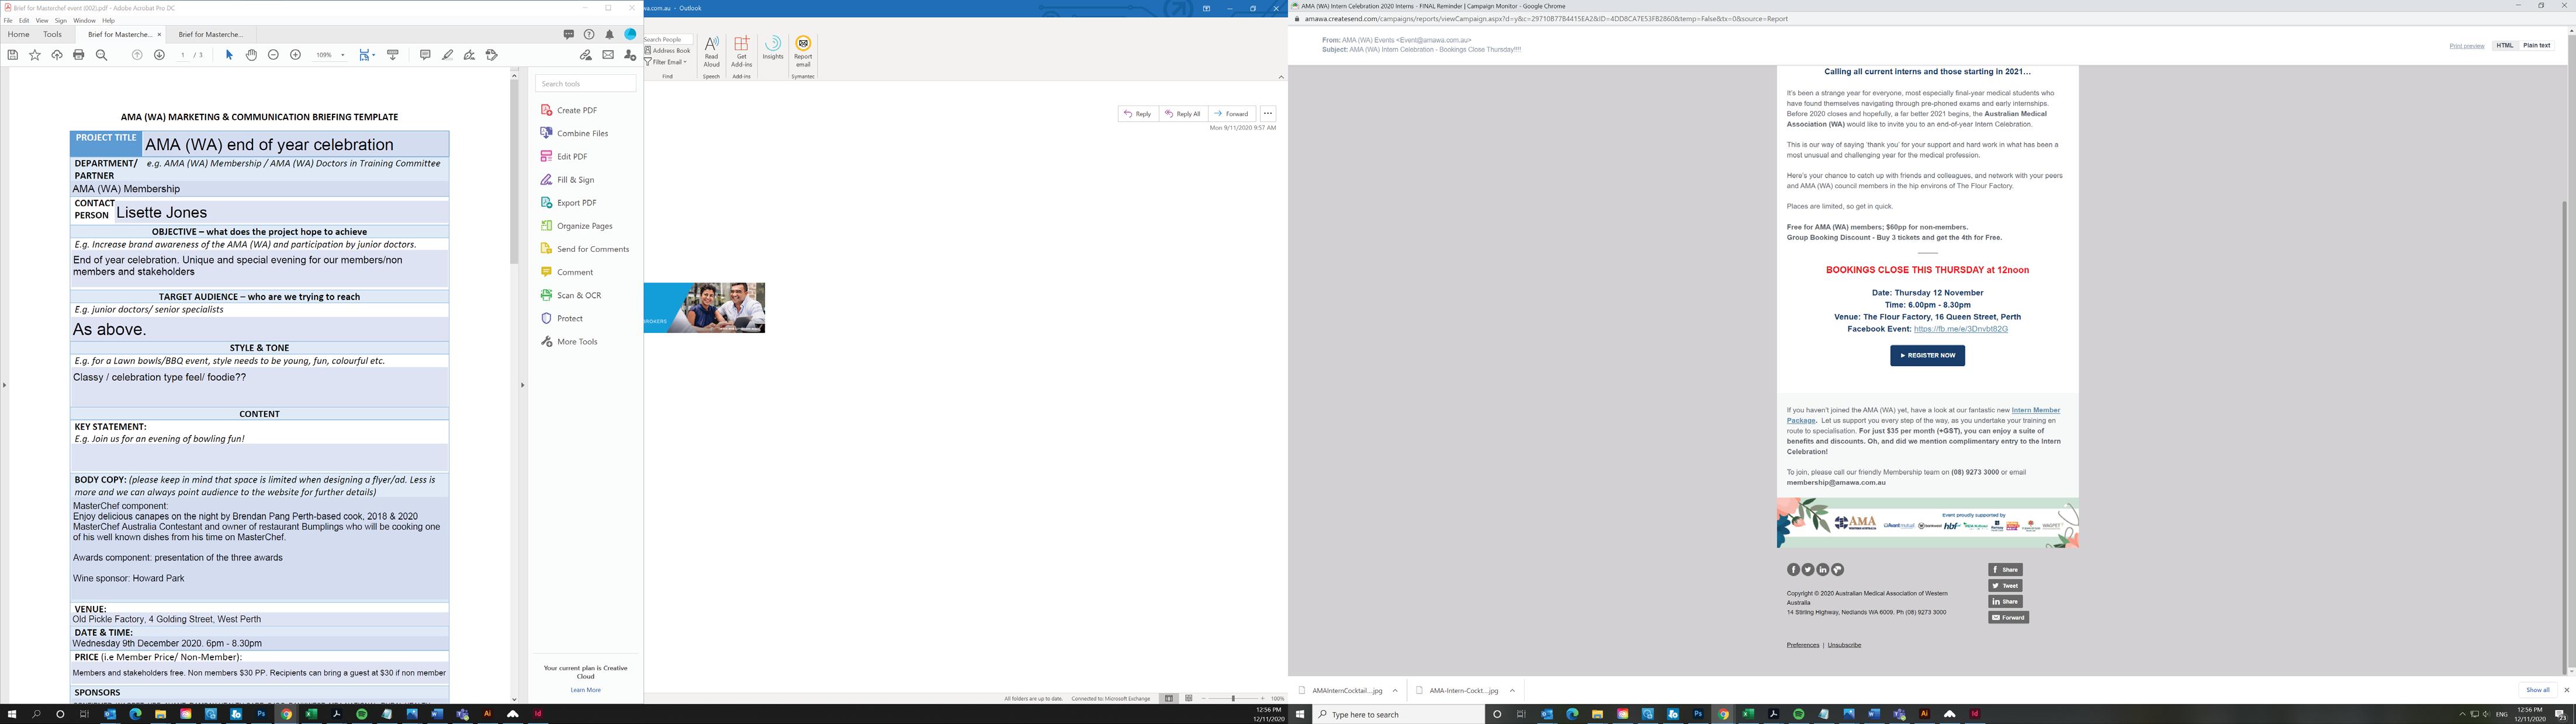Click the Report email Symantec icon
The width and height of the screenshot is (2576, 724).
click(x=803, y=50)
